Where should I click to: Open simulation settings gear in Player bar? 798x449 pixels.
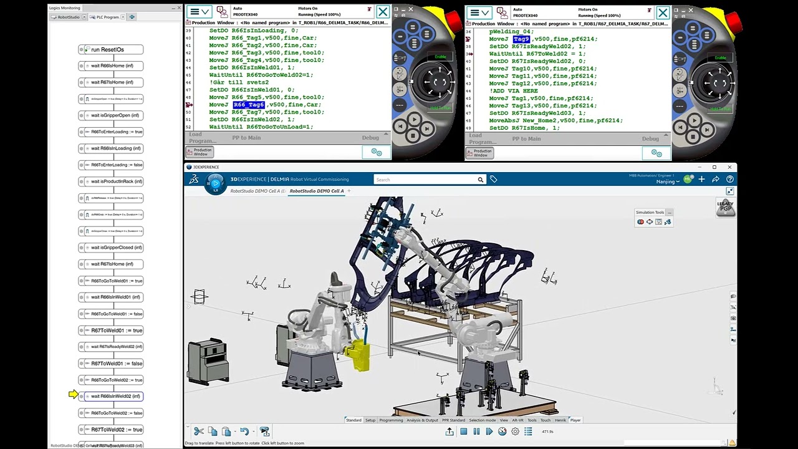(x=516, y=432)
